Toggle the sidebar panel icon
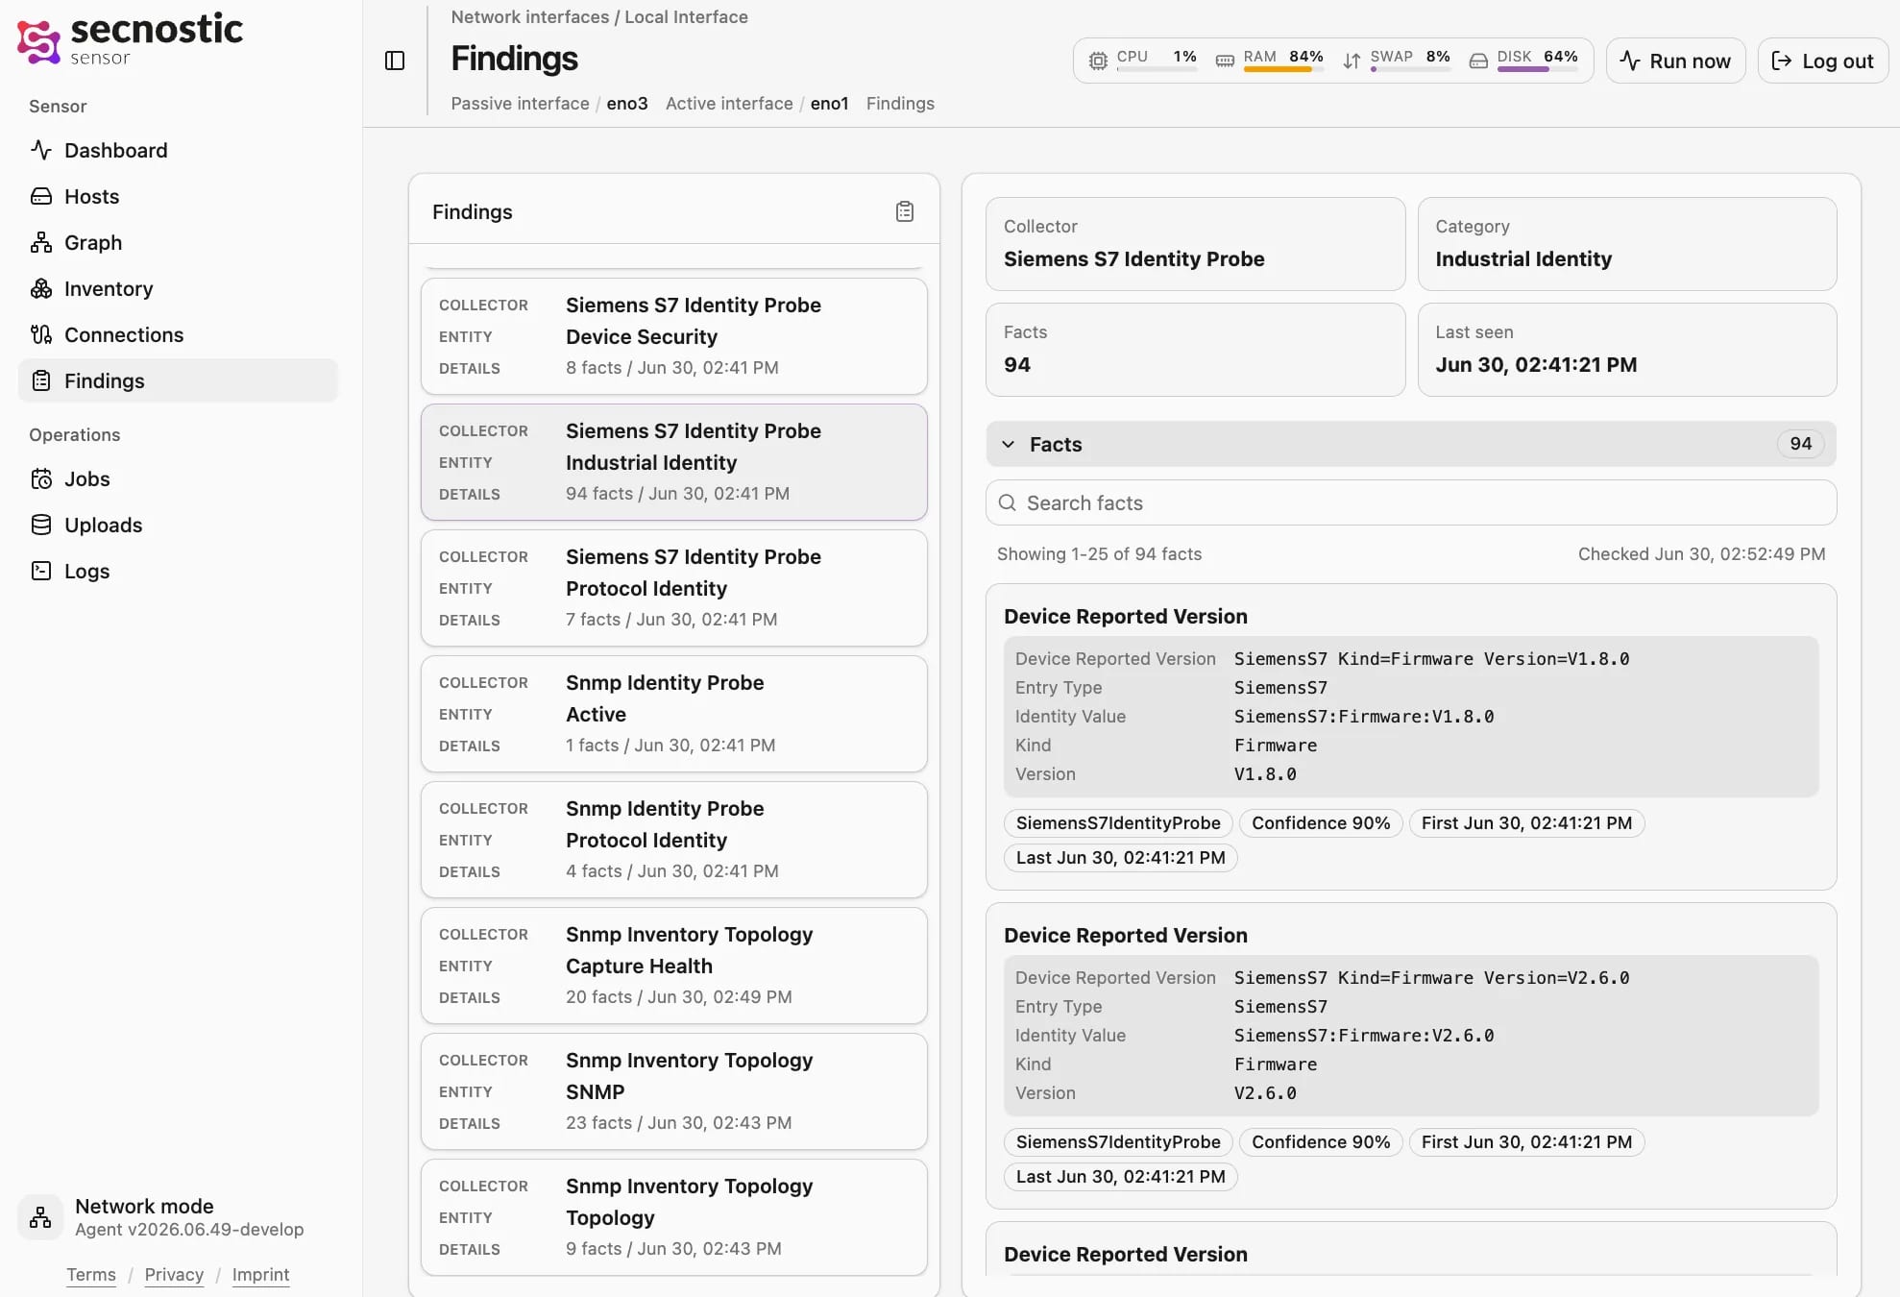Screen dimensions: 1900x1297 (395, 61)
